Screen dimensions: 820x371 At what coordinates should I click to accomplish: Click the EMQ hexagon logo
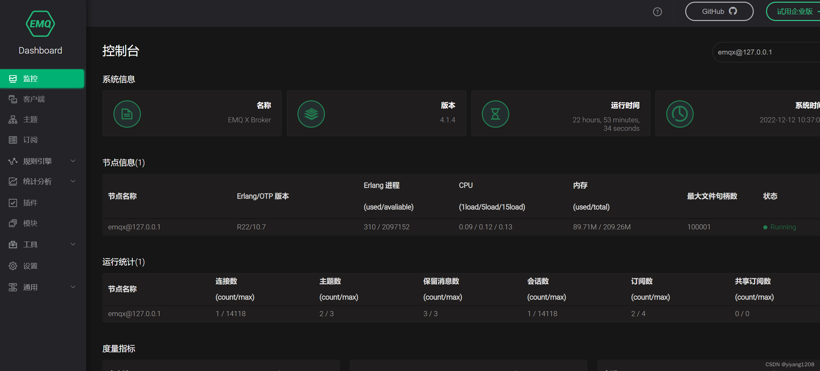tap(40, 24)
